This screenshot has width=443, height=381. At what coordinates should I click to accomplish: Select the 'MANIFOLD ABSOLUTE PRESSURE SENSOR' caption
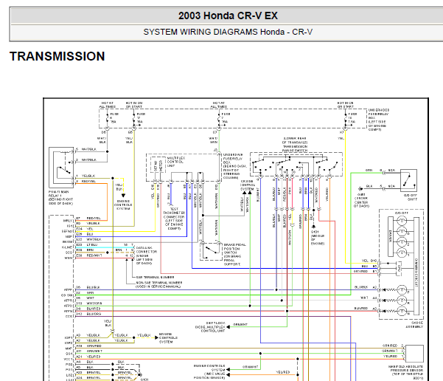405,372
